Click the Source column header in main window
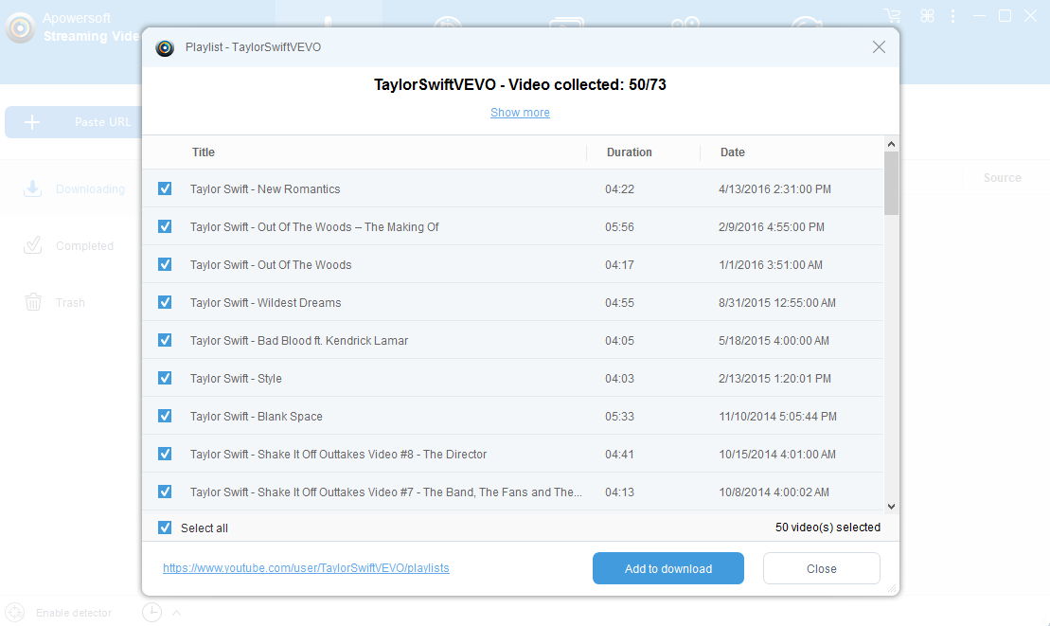Screen dimensions: 1050x626 pyautogui.click(x=1002, y=177)
